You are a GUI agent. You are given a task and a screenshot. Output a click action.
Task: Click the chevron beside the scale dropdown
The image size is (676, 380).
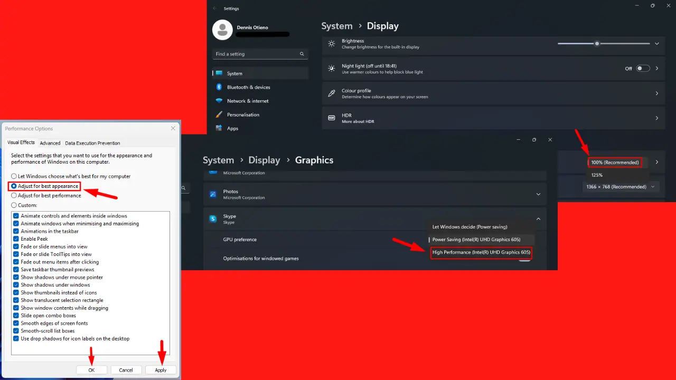coord(657,162)
